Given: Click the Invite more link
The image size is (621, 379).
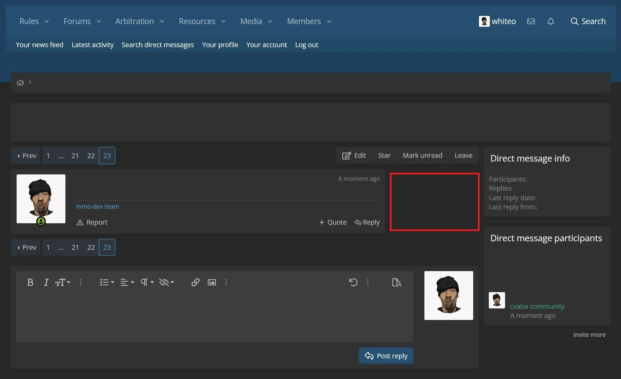Looking at the screenshot, I should point(589,335).
